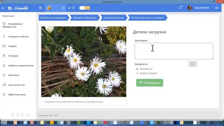Open olga.polskaya account menu

(x=202, y=8)
